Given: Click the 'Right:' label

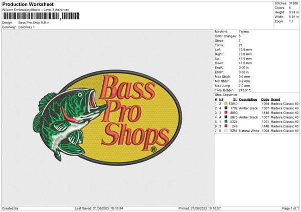Looking at the screenshot, I should click(x=219, y=54).
